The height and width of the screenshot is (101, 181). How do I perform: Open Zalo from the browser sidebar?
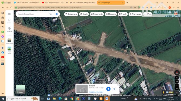click(2, 41)
